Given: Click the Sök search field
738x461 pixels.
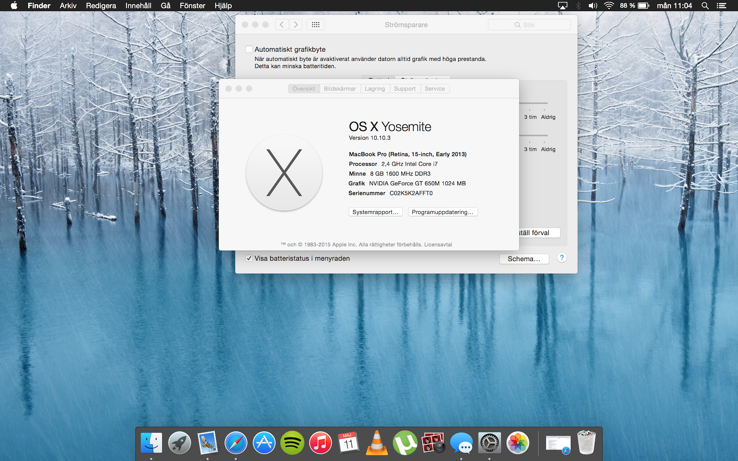Looking at the screenshot, I should click(x=529, y=25).
